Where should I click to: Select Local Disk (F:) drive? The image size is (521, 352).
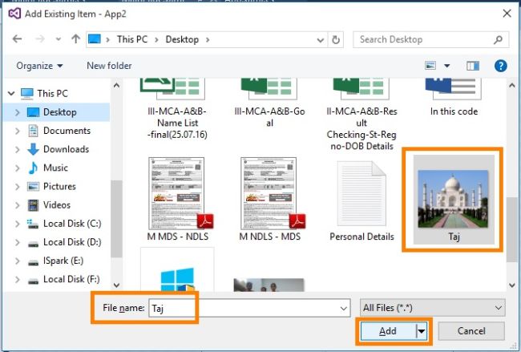[71, 280]
